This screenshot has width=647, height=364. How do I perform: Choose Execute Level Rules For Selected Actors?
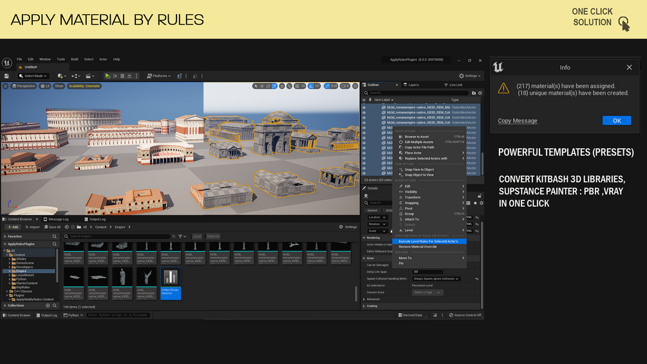click(x=429, y=242)
